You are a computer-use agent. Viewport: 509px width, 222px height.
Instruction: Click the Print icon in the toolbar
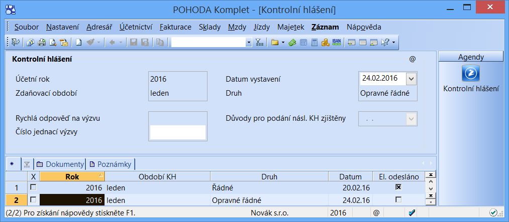point(42,43)
